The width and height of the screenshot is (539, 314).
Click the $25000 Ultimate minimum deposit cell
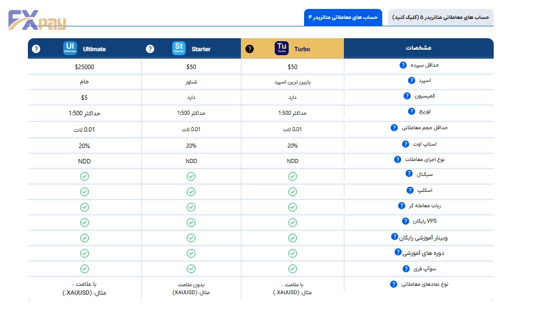click(x=85, y=67)
